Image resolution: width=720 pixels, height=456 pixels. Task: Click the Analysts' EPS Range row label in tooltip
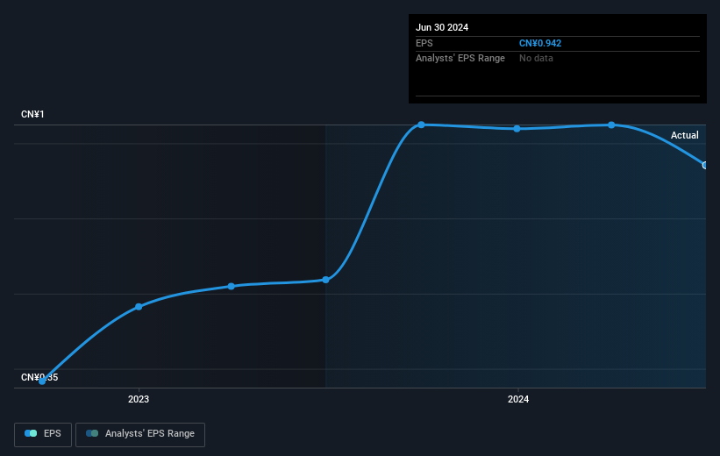pos(460,59)
